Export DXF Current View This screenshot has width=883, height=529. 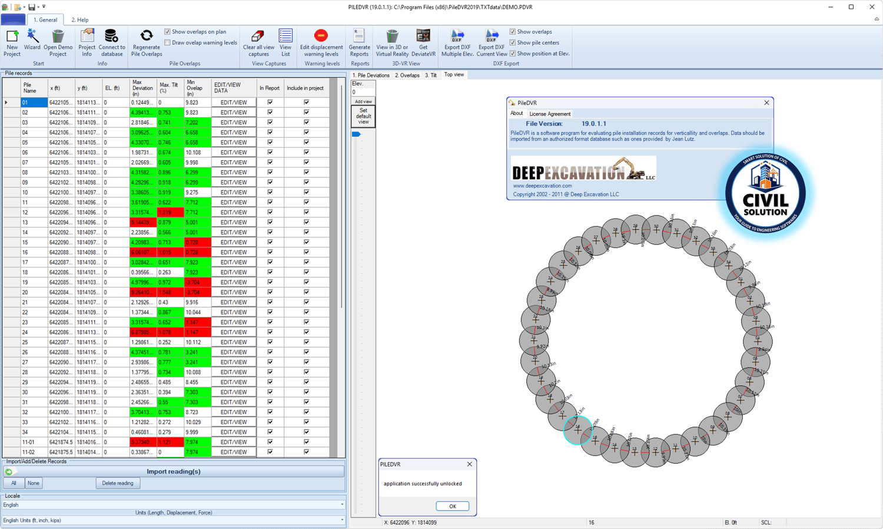click(492, 43)
